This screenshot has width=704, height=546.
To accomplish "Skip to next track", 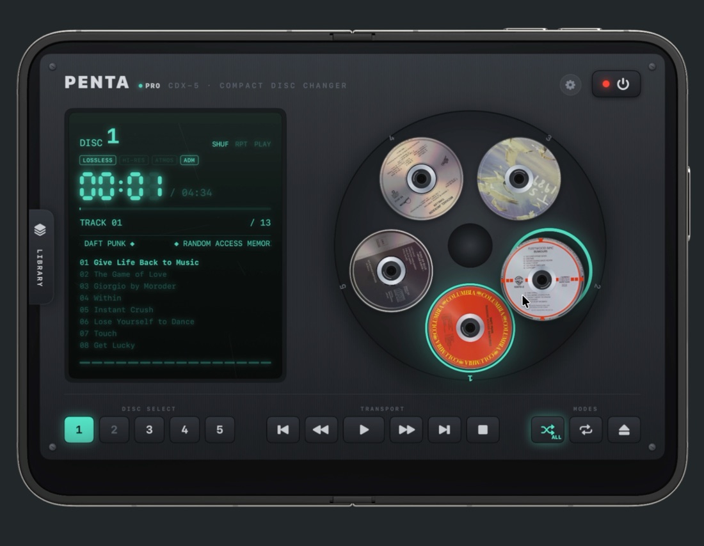I will click(445, 430).
